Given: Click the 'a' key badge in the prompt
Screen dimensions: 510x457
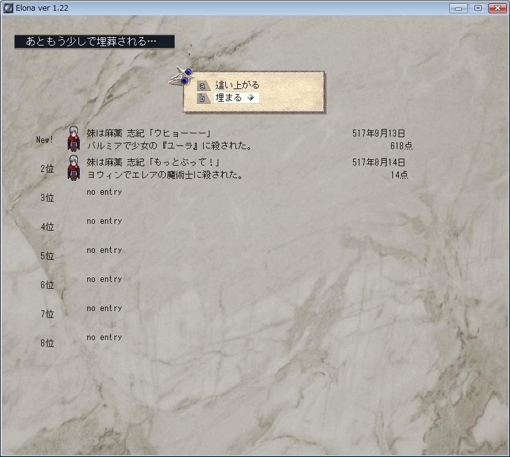Looking at the screenshot, I should pyautogui.click(x=203, y=86).
